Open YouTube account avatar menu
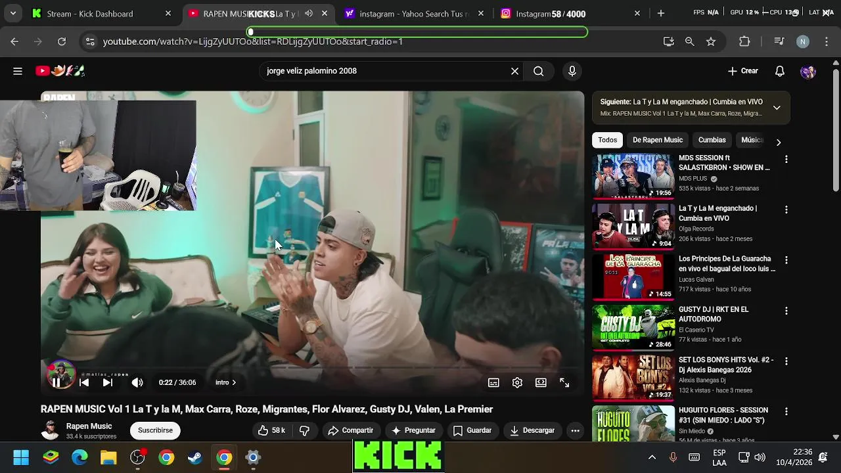841x473 pixels. [808, 71]
